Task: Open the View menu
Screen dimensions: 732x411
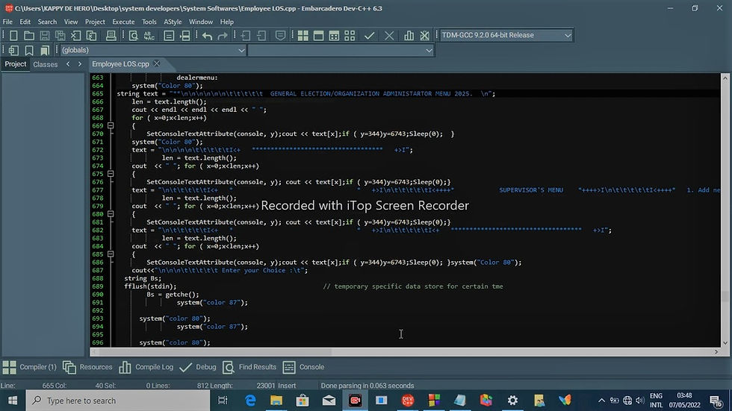Action: [71, 22]
